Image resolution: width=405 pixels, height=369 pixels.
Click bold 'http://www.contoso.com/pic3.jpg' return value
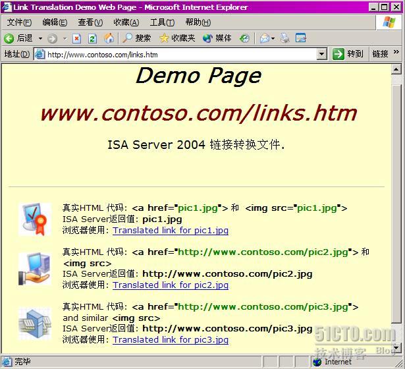(227, 329)
